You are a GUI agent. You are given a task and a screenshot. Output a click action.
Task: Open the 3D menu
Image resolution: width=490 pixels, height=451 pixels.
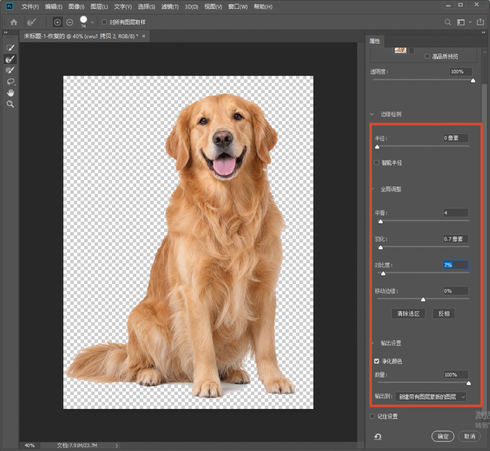click(x=191, y=7)
